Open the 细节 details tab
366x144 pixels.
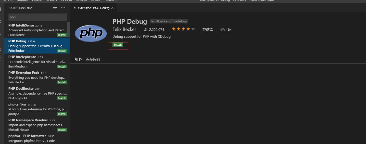point(78,59)
